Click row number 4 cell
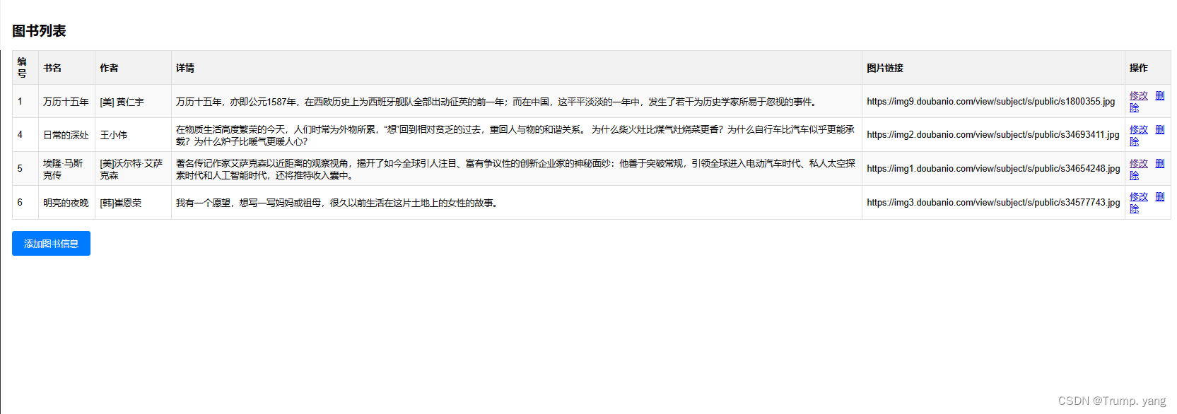The height and width of the screenshot is (414, 1177). click(x=25, y=135)
